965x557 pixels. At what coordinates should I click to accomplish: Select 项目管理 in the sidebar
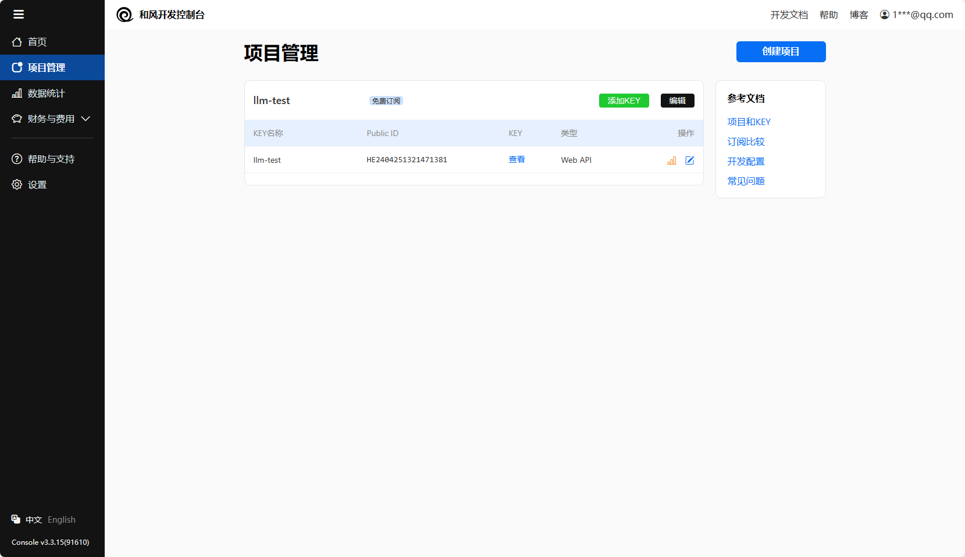pos(46,67)
